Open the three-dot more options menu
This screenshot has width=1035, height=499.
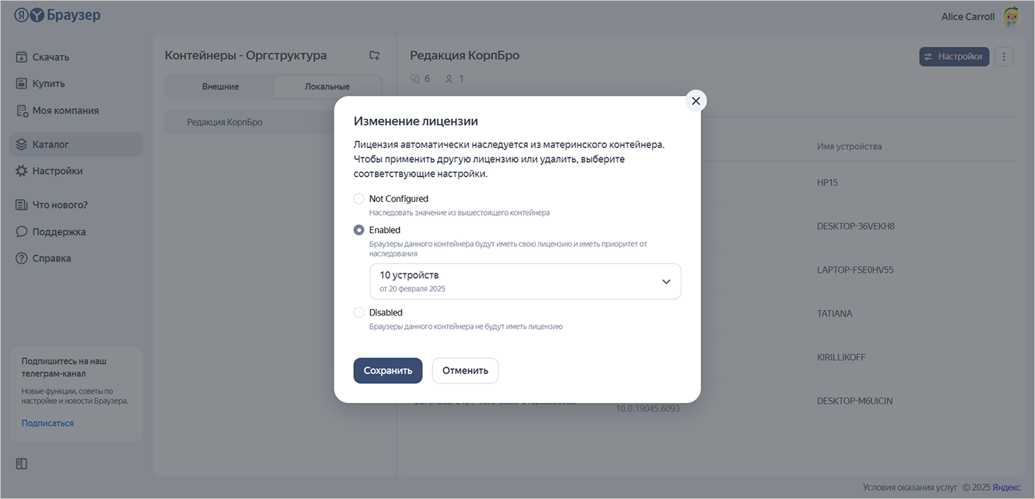click(x=1003, y=56)
